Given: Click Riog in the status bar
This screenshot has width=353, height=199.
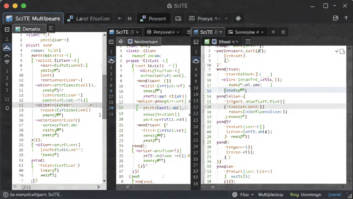Looking at the screenshot, I should click(x=294, y=195).
